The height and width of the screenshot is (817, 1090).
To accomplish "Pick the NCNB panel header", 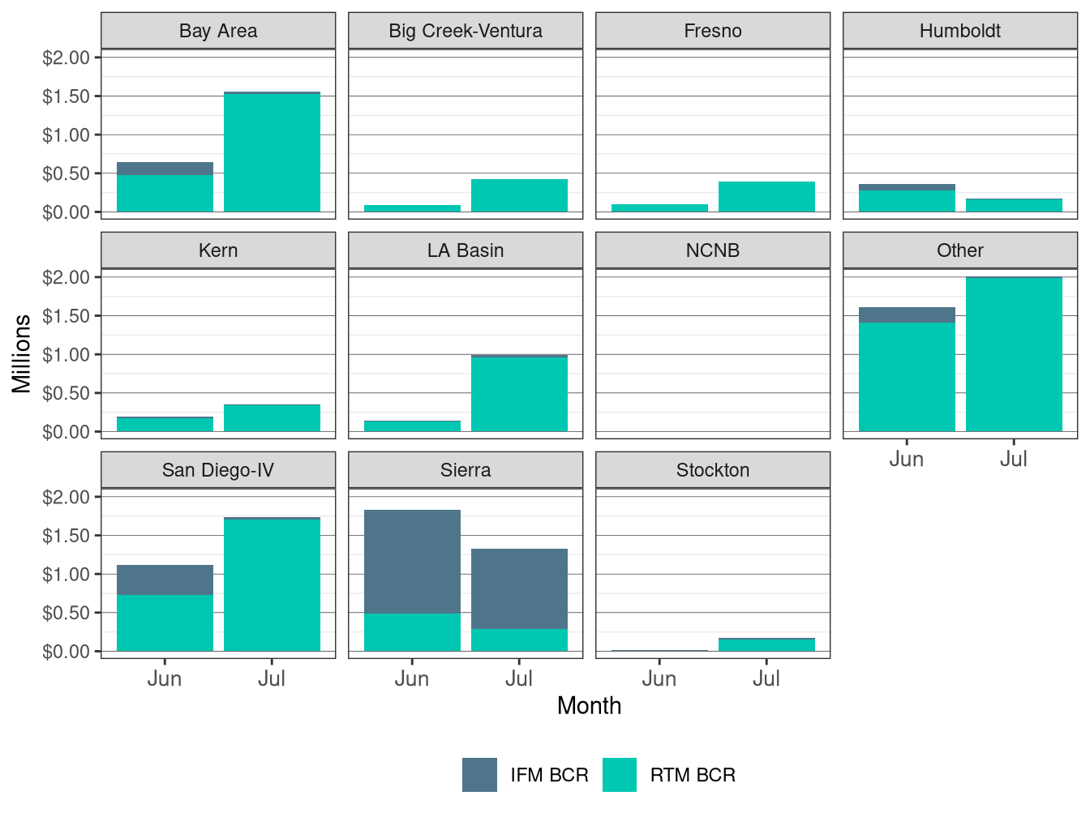I will pos(713,250).
